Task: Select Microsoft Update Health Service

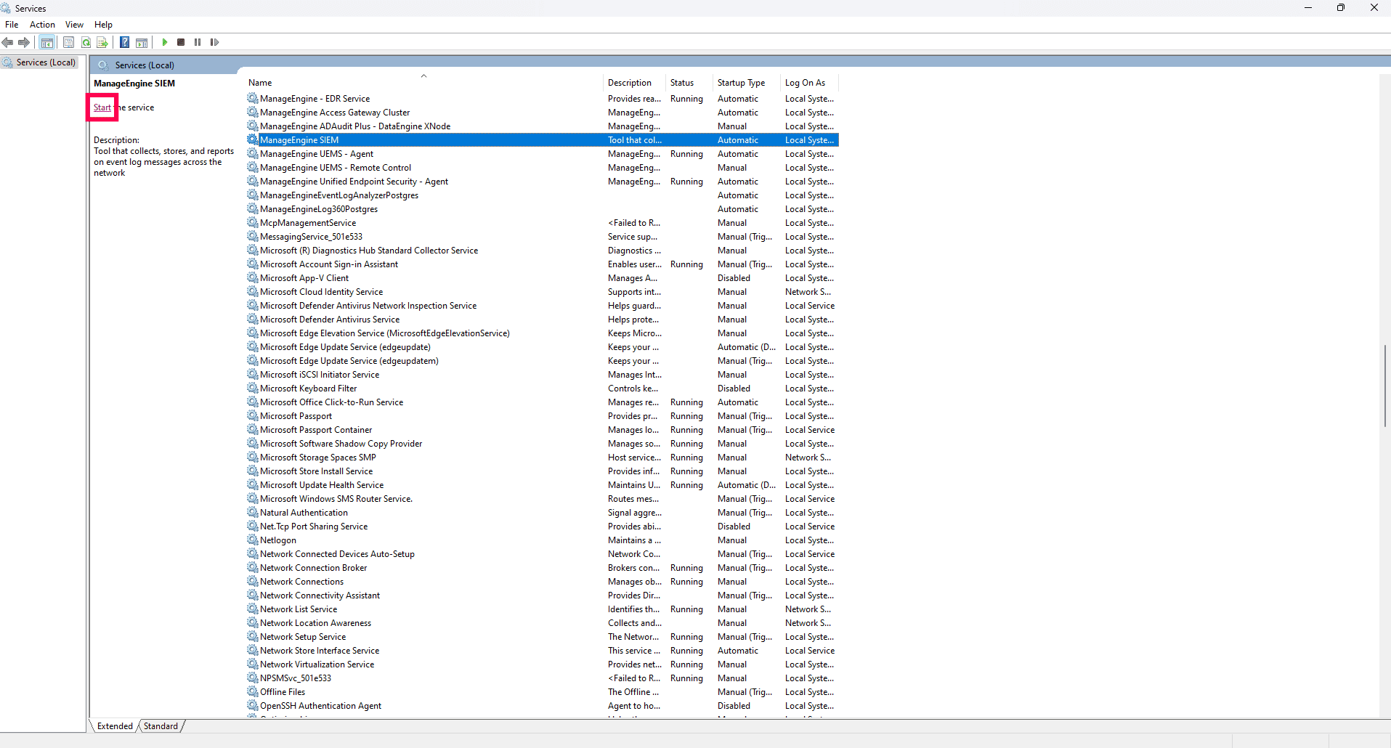Action: (x=543, y=485)
